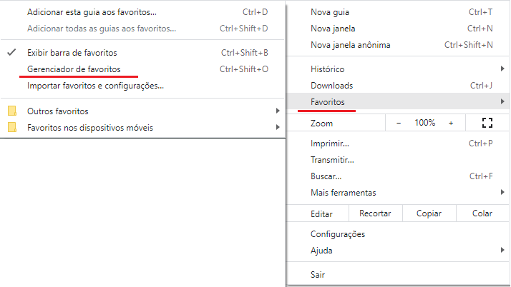This screenshot has height=287, width=511.
Task: Click the Favoritos nos dispositivos móveis folder icon
Action: click(12, 127)
